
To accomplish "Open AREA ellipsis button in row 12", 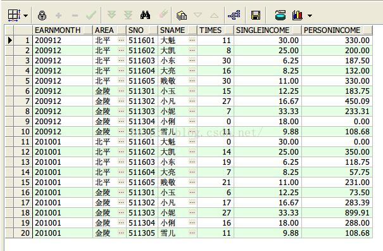I will [x=121, y=151].
